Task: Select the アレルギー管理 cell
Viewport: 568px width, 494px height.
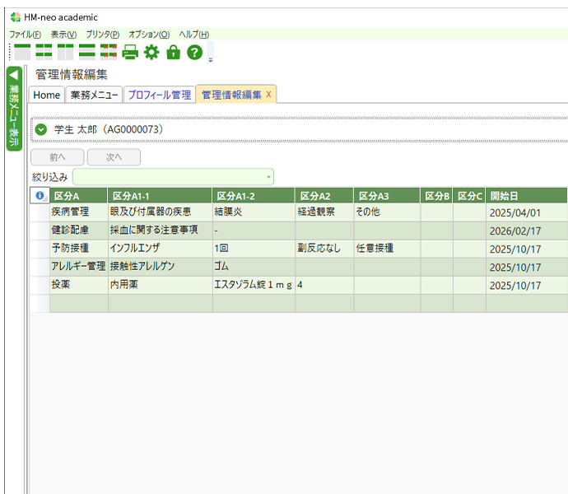Action: pyautogui.click(x=78, y=267)
